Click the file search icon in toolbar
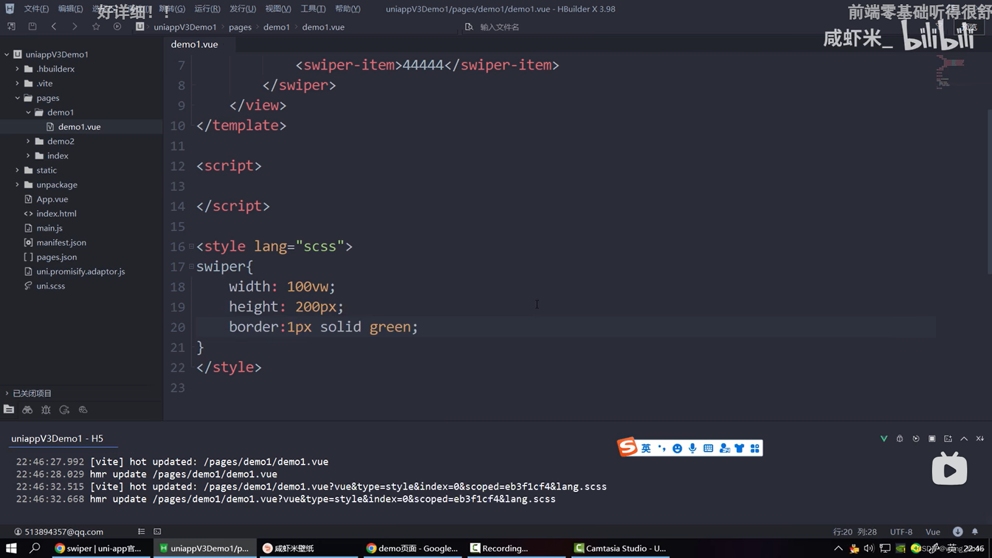Image resolution: width=992 pixels, height=558 pixels. tap(469, 26)
